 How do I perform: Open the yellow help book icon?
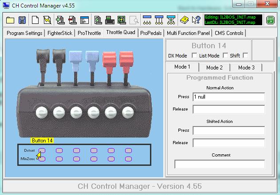coord(184,20)
